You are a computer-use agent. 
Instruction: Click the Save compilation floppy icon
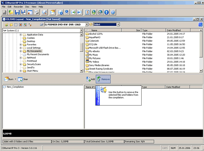[17, 12]
